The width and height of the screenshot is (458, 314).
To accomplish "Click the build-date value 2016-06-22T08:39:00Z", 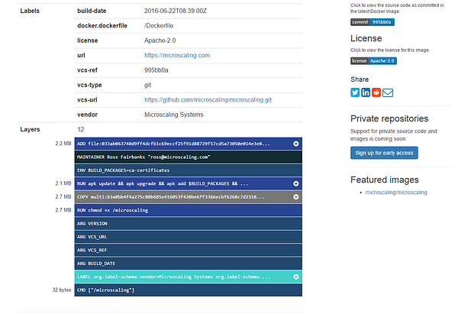I will (176, 11).
